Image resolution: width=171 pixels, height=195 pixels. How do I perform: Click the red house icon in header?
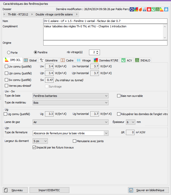coord(149,9)
